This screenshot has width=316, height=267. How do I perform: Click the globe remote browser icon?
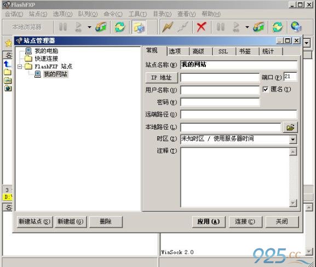coord(296,27)
